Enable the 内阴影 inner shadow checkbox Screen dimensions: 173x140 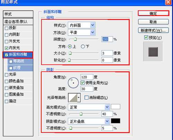click(7, 35)
